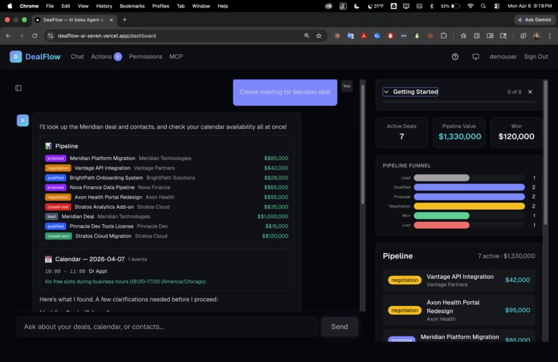558x362 pixels.
Task: Open the Permissions tab
Action: (145, 57)
